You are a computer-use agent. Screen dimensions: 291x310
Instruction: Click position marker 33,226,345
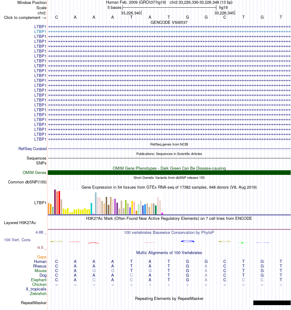224,13
